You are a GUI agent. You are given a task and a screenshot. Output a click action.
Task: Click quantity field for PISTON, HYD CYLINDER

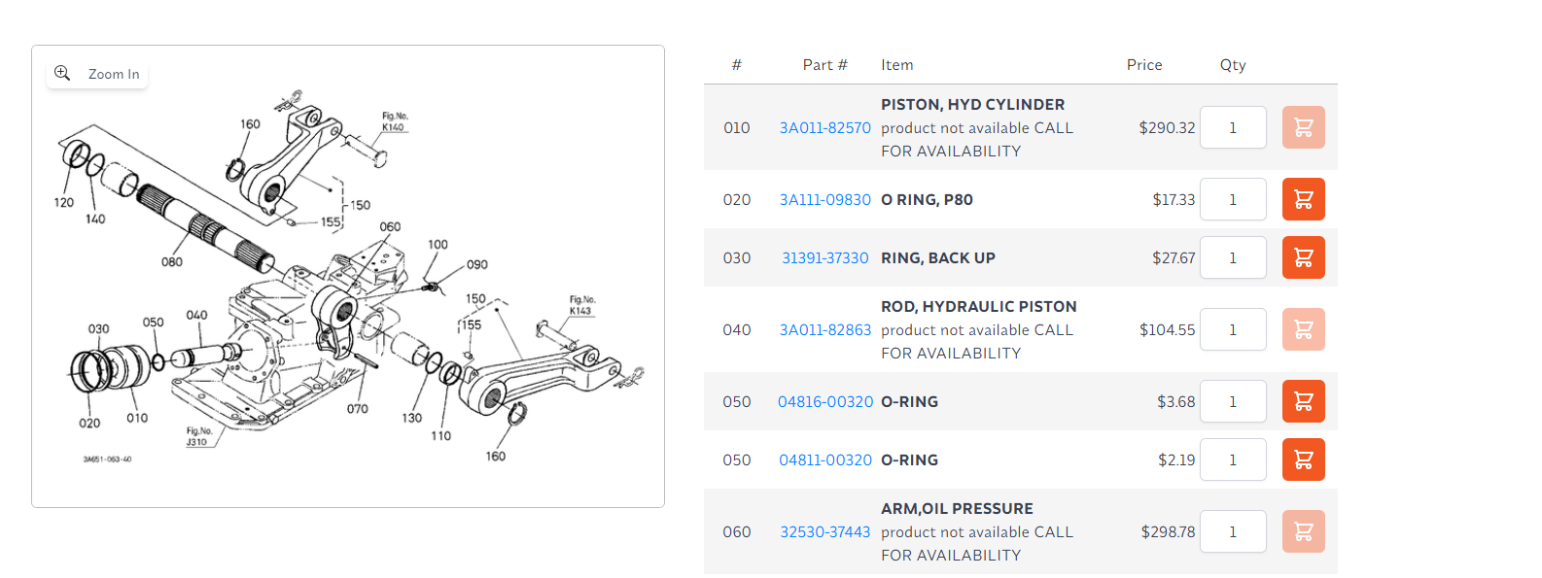click(1233, 127)
